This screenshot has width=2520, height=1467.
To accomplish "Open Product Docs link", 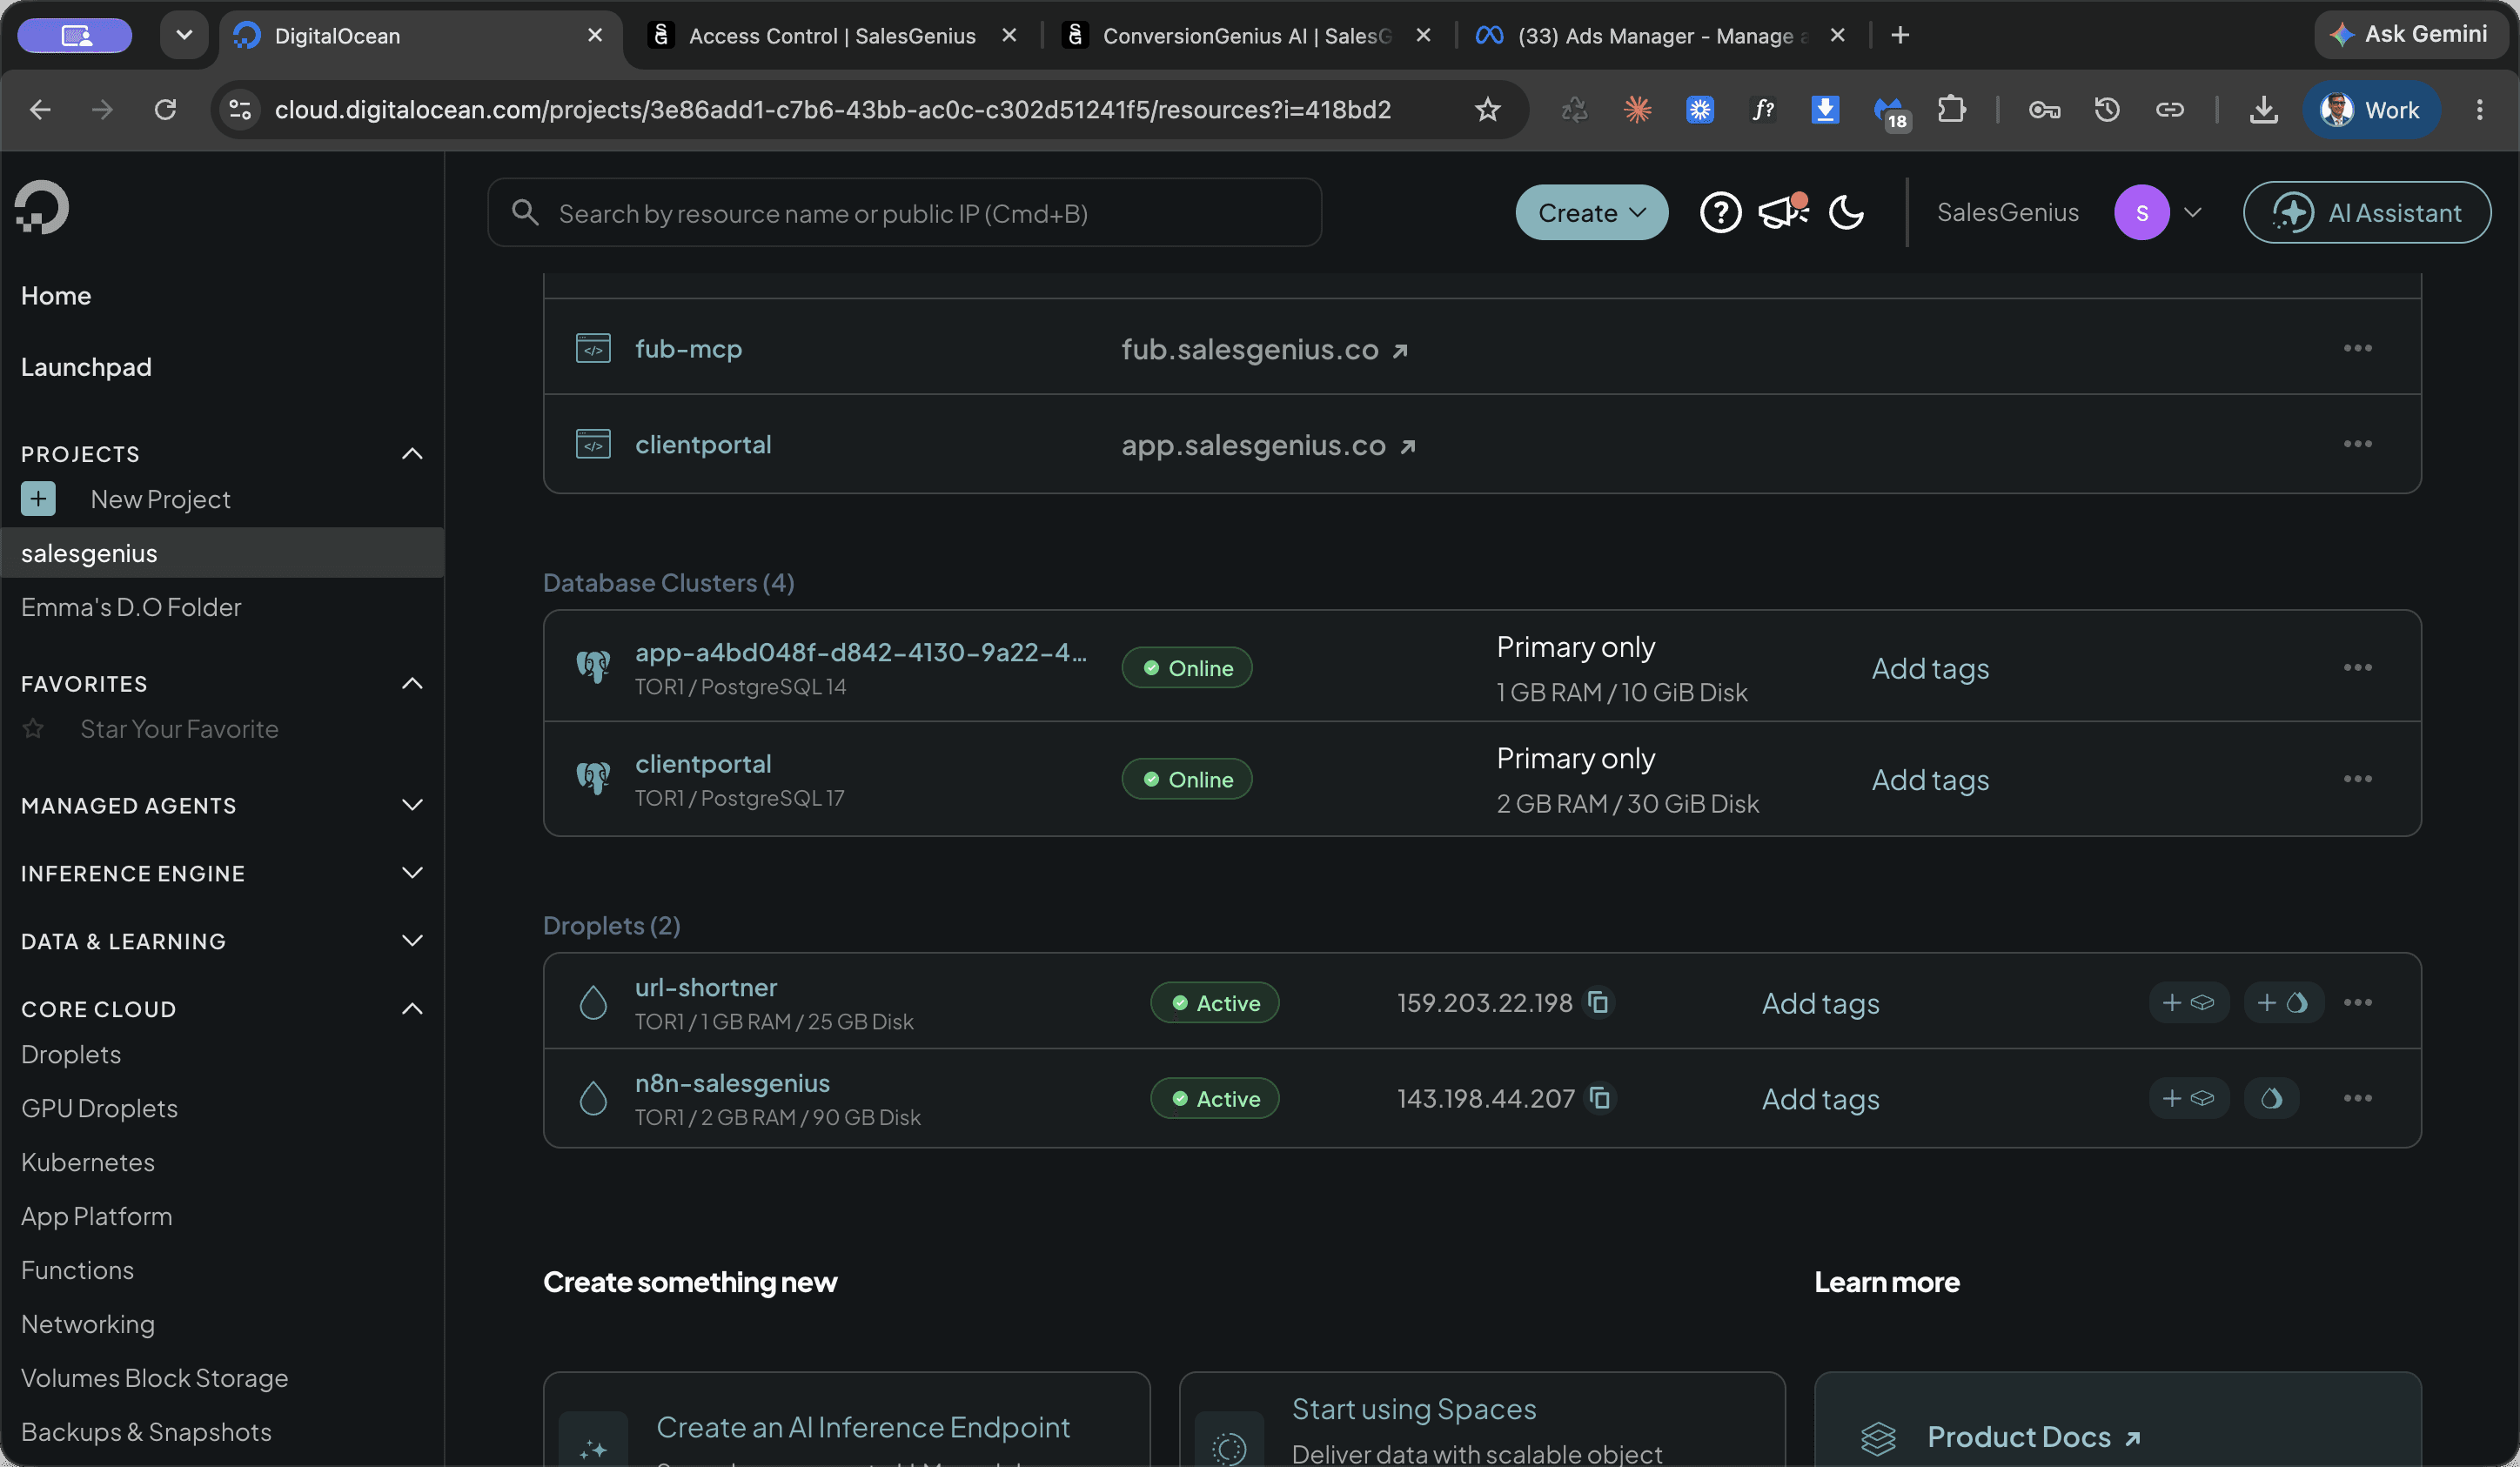I will (x=2033, y=1437).
